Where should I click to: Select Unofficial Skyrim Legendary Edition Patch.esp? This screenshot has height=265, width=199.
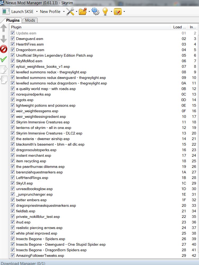[103, 55]
